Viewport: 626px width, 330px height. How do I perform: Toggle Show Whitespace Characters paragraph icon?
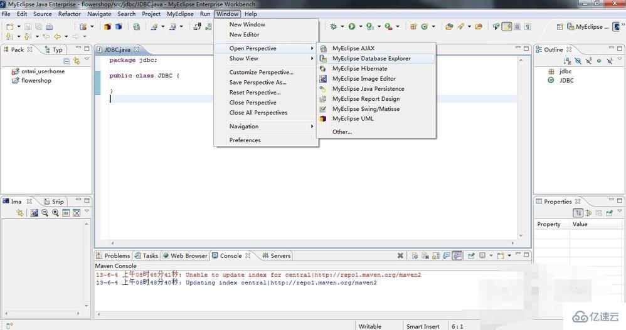click(528, 27)
